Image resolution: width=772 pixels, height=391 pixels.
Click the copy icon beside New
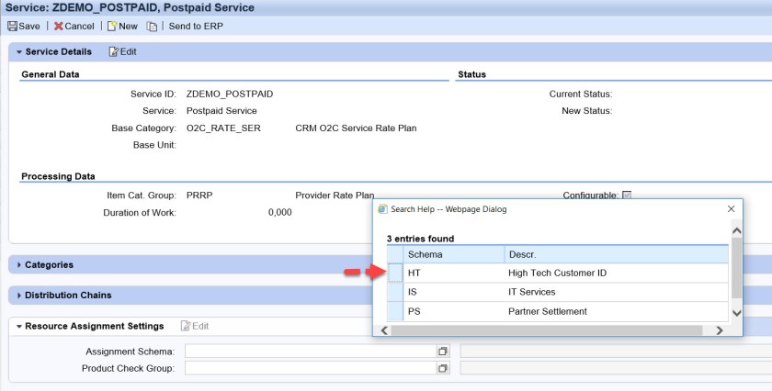pos(152,27)
